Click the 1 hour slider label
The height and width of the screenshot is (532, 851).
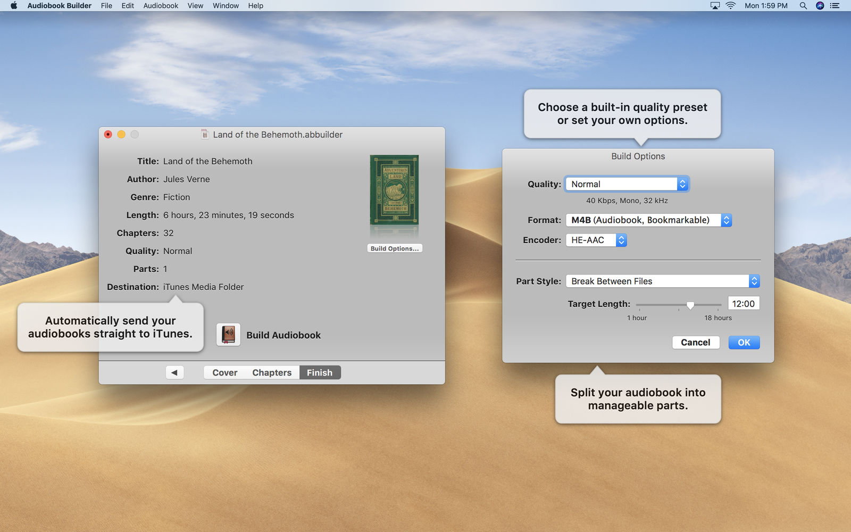[637, 318]
